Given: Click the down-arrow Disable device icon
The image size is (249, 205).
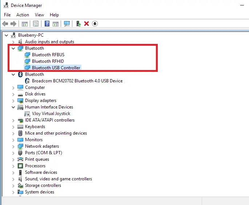Looking at the screenshot, I should [95, 24].
